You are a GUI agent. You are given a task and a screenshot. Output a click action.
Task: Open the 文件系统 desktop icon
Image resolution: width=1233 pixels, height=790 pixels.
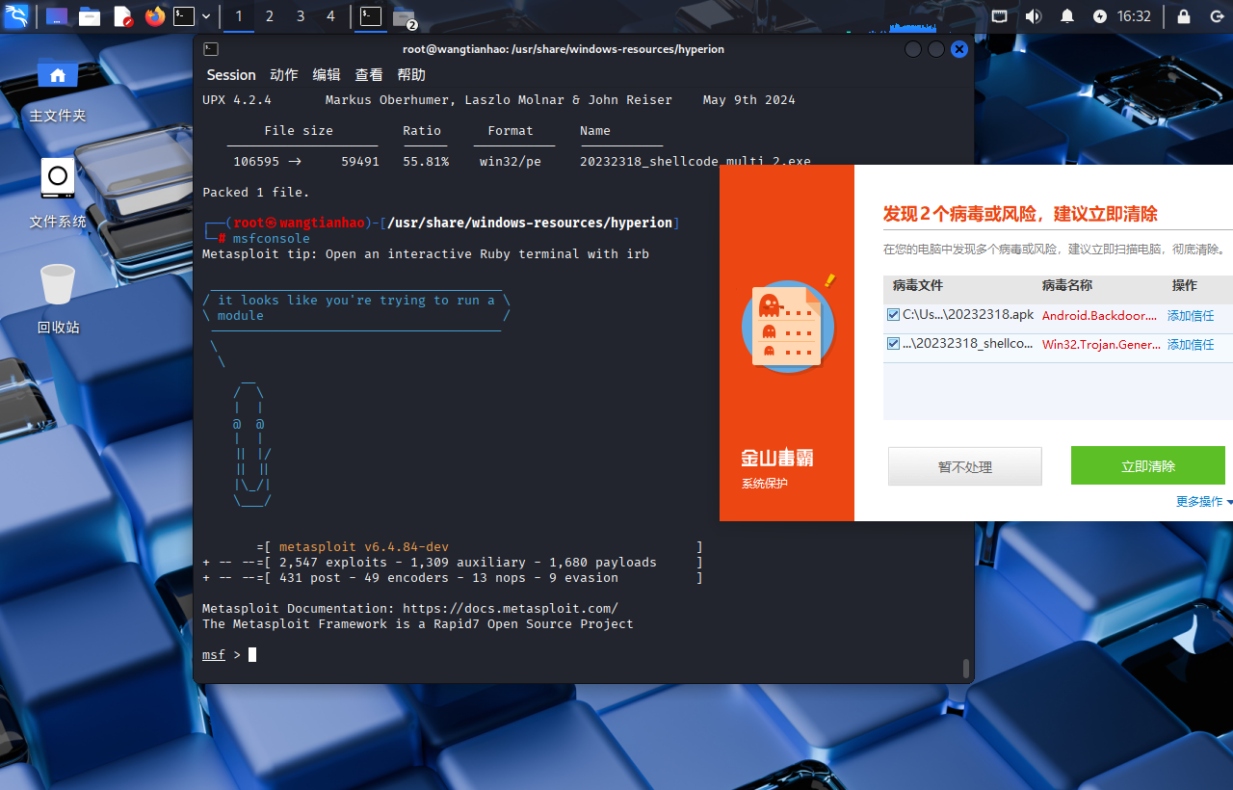coord(58,195)
